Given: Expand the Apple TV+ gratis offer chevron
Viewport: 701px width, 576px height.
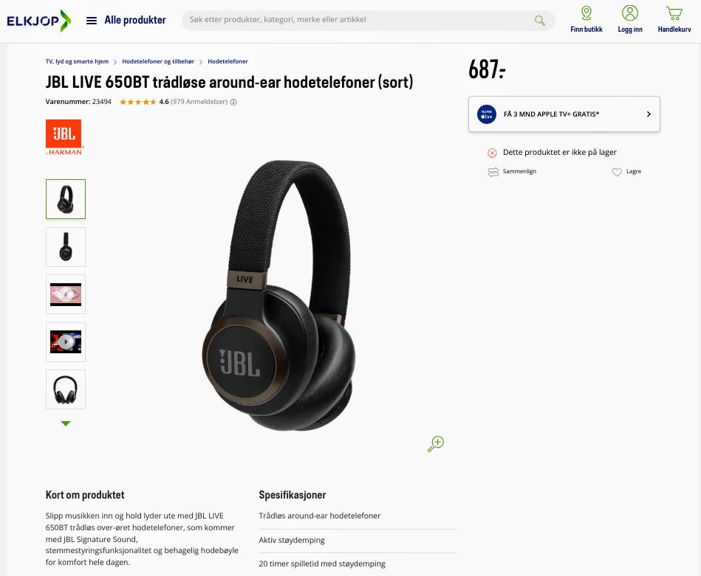Looking at the screenshot, I should pyautogui.click(x=649, y=114).
